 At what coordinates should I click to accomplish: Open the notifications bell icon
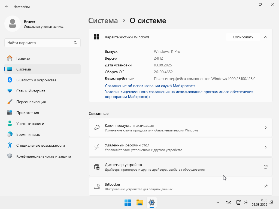pyautogui.click(x=272, y=202)
